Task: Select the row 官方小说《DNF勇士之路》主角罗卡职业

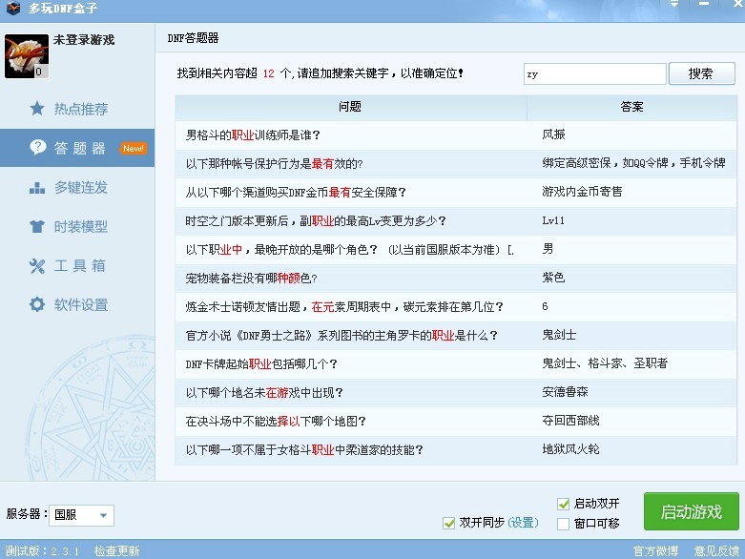Action: [456, 336]
